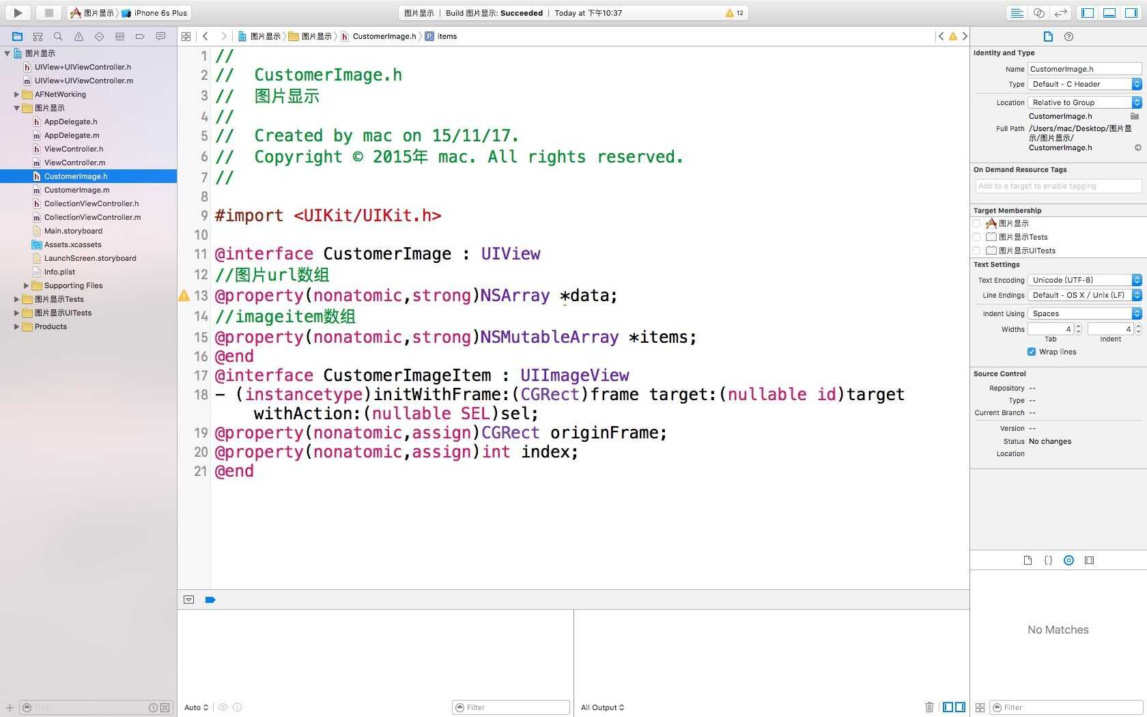Open the Auto variables scope popup
This screenshot has height=717, width=1147.
pos(196,707)
